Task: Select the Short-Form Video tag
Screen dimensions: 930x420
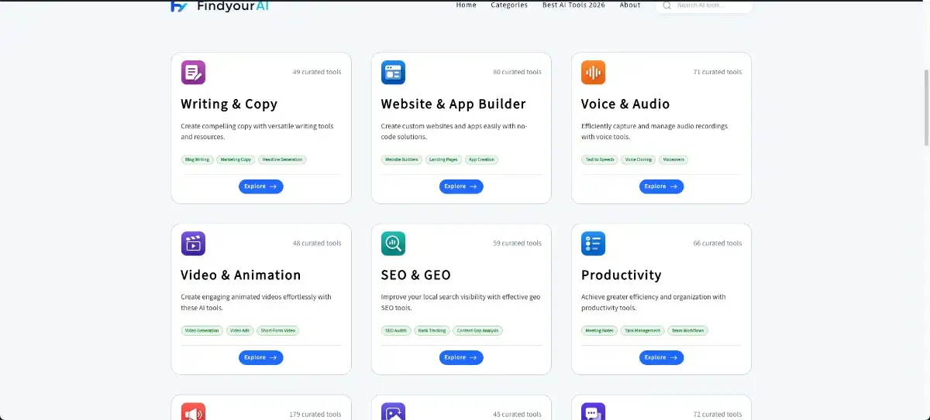Action: pyautogui.click(x=278, y=330)
